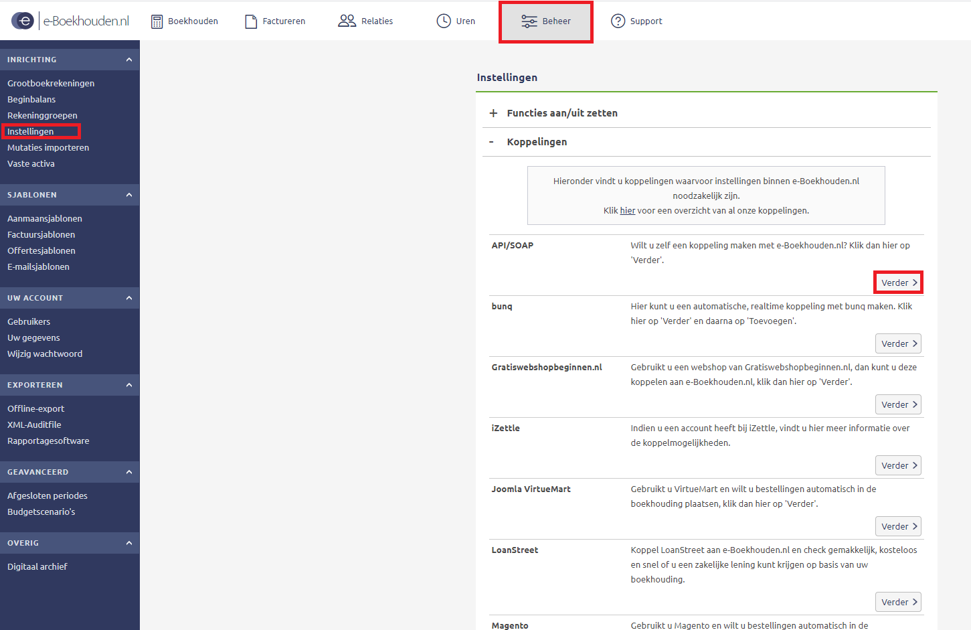This screenshot has width=971, height=630.
Task: Collapse the Sjablonen sidebar group
Action: click(128, 195)
